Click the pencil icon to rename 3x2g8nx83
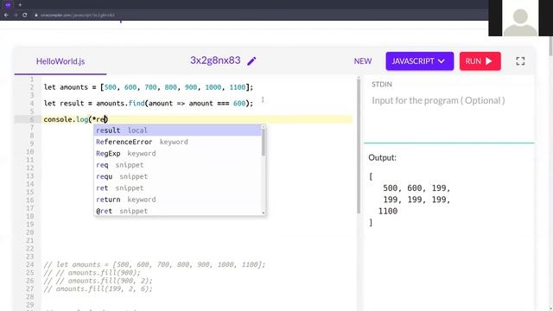This screenshot has height=311, width=553. pos(251,61)
